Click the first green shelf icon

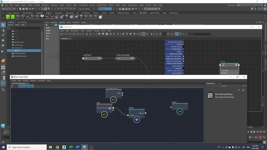[8, 17]
